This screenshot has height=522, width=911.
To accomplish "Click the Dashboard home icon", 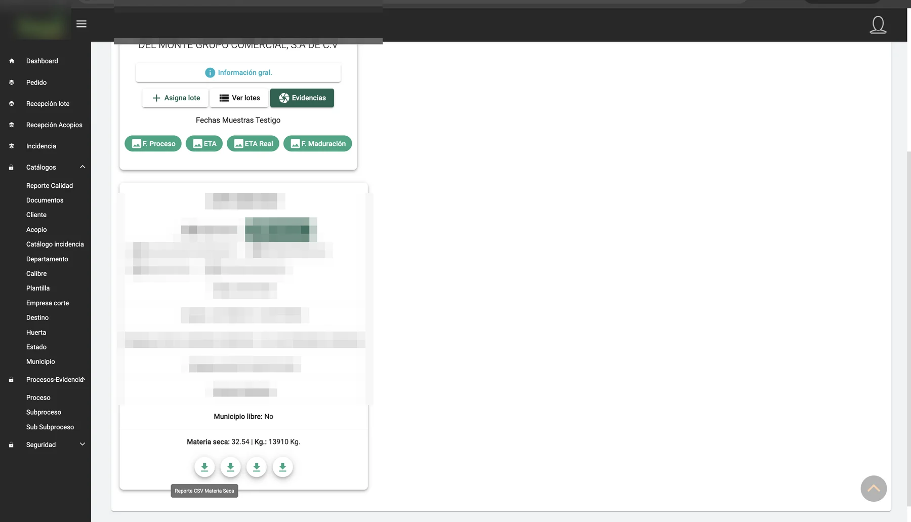I will click(x=12, y=61).
